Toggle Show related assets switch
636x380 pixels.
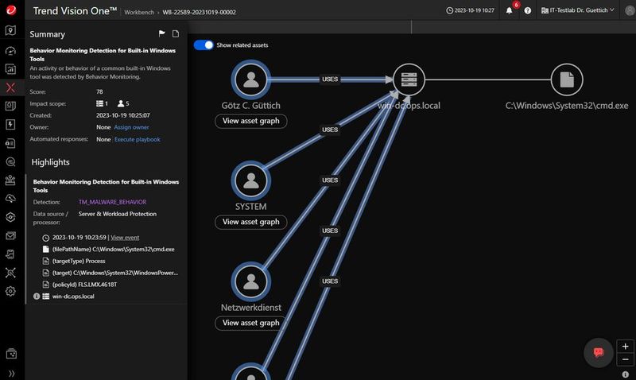204,45
